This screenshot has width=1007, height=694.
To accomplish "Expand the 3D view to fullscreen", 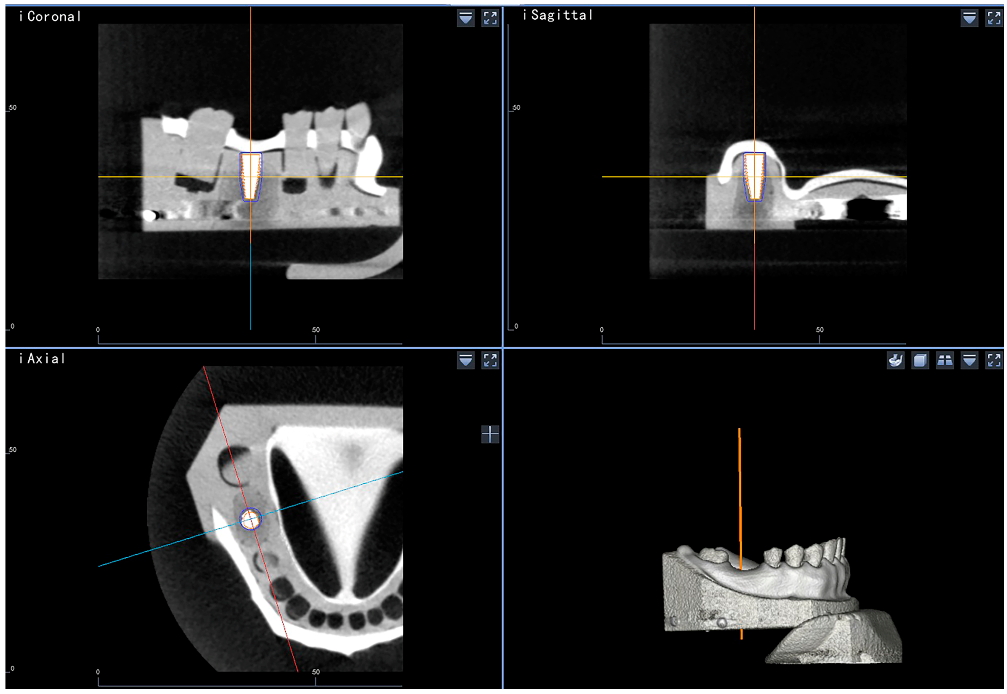I will coord(994,361).
